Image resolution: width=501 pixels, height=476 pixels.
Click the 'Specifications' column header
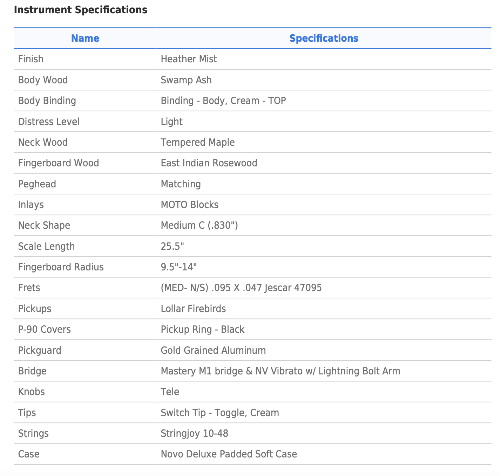pyautogui.click(x=324, y=38)
